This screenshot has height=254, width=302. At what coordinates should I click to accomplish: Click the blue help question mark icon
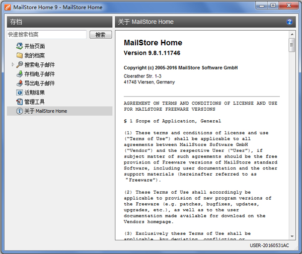[290, 22]
